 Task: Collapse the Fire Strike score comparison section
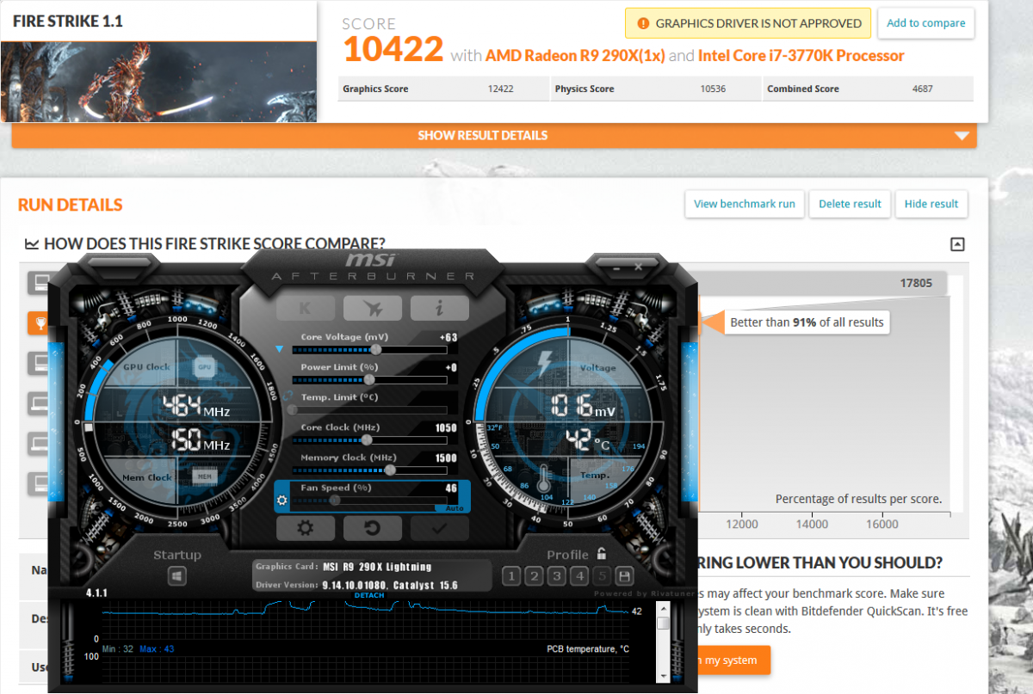(x=957, y=244)
